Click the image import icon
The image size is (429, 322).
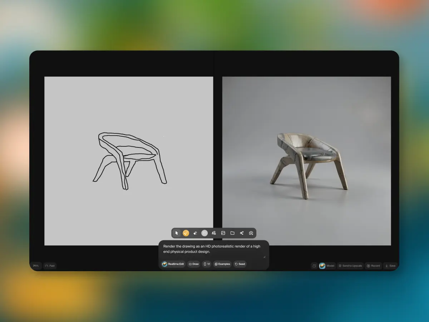click(223, 233)
